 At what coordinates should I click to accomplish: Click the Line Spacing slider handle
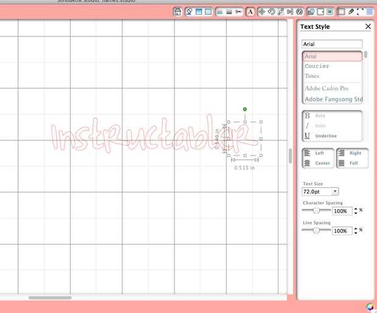[316, 230]
